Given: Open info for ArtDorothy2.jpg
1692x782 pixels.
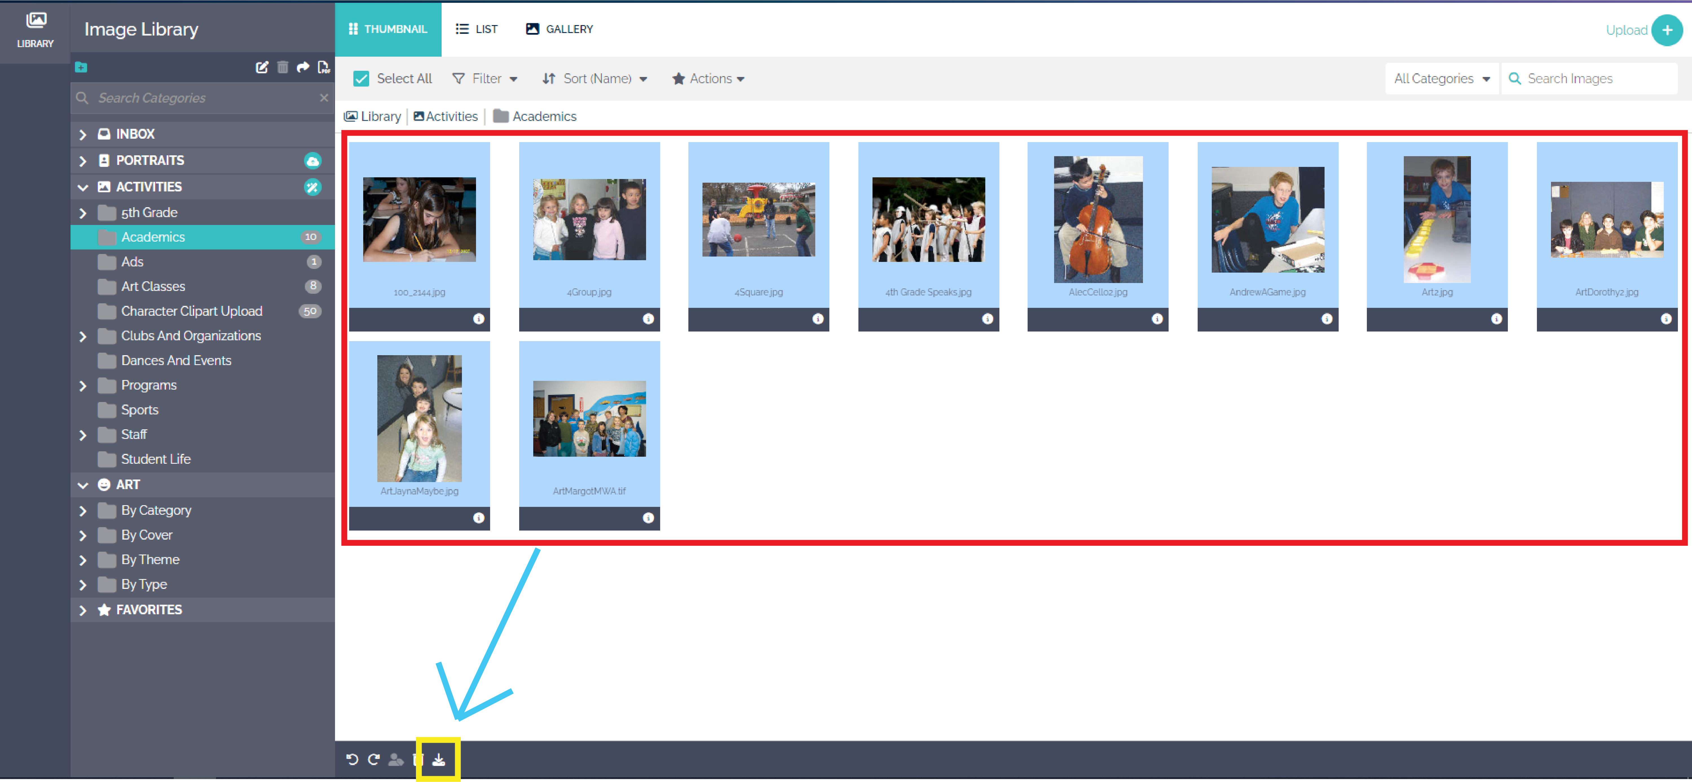Looking at the screenshot, I should 1666,319.
